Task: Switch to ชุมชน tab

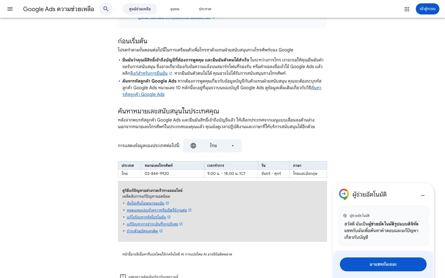Action: coord(175,9)
